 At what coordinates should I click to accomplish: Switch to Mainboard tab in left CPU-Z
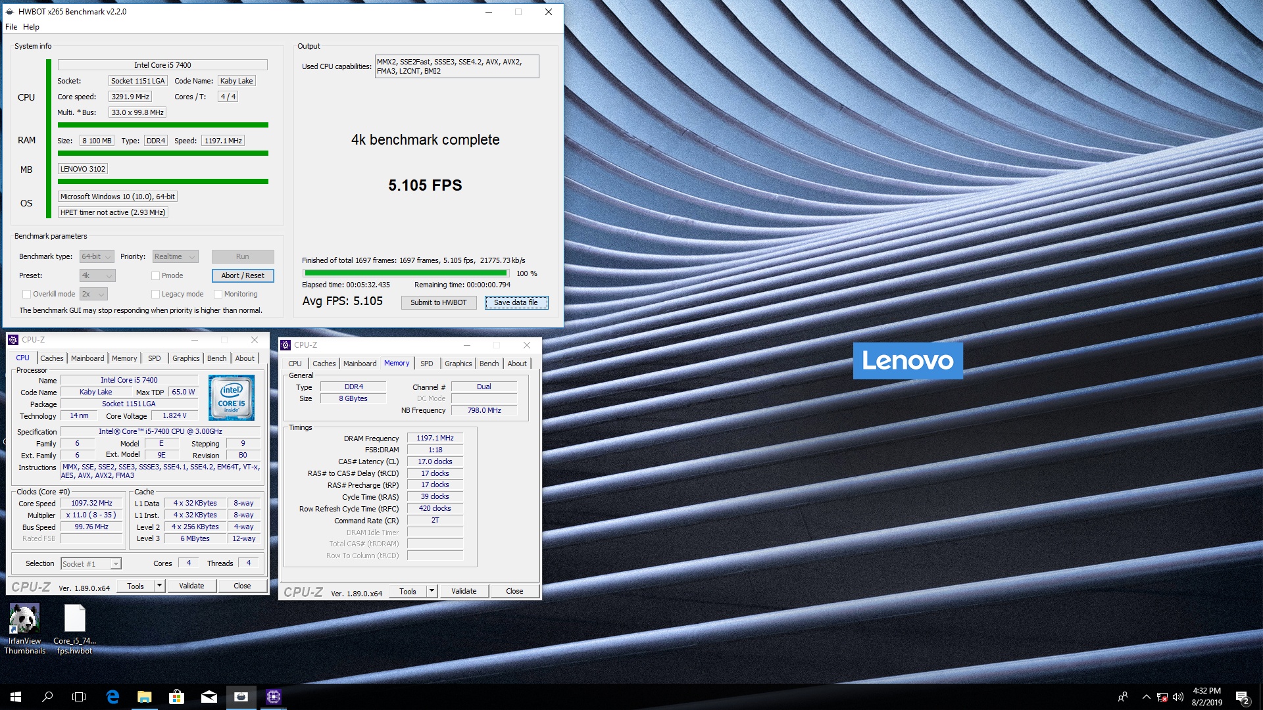point(87,358)
